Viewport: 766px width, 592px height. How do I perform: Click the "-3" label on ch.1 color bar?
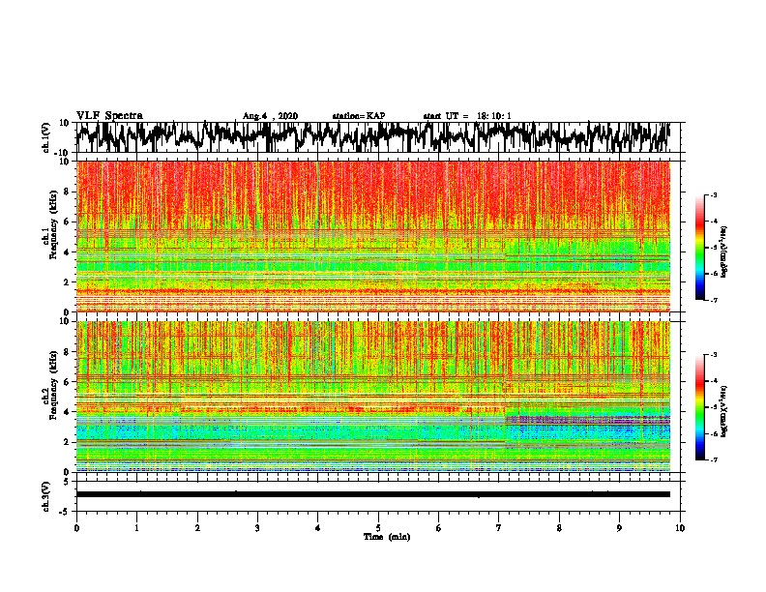pos(713,194)
